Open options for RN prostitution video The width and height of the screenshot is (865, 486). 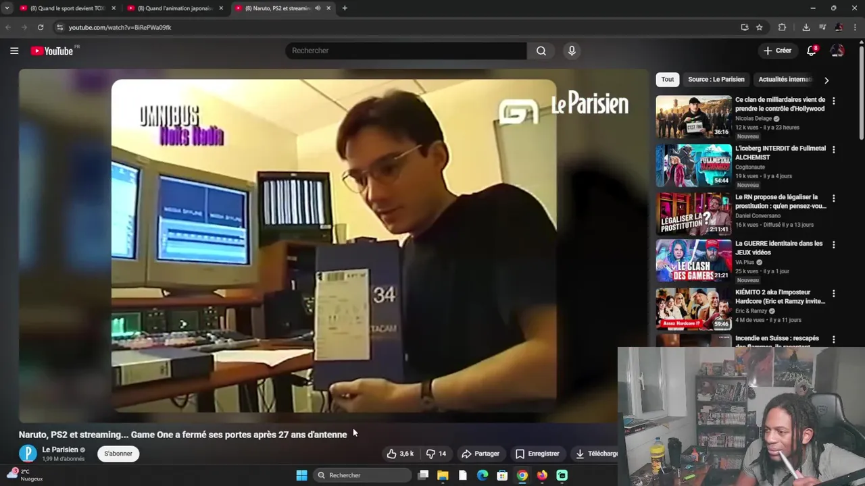coord(833,198)
